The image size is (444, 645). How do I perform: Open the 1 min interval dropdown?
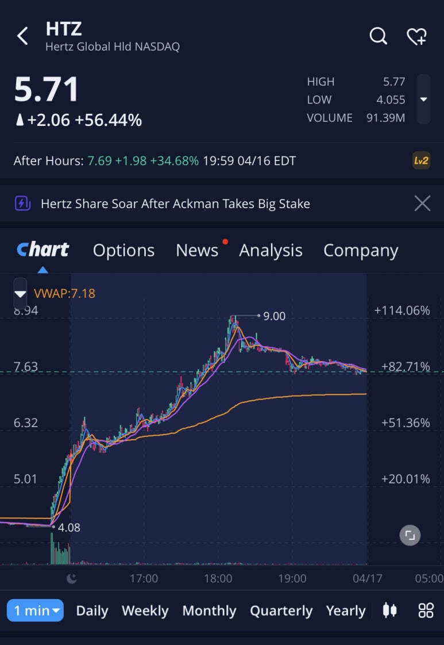click(x=35, y=611)
